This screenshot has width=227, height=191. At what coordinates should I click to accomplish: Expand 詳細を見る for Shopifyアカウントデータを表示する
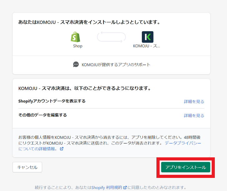[x=194, y=102]
